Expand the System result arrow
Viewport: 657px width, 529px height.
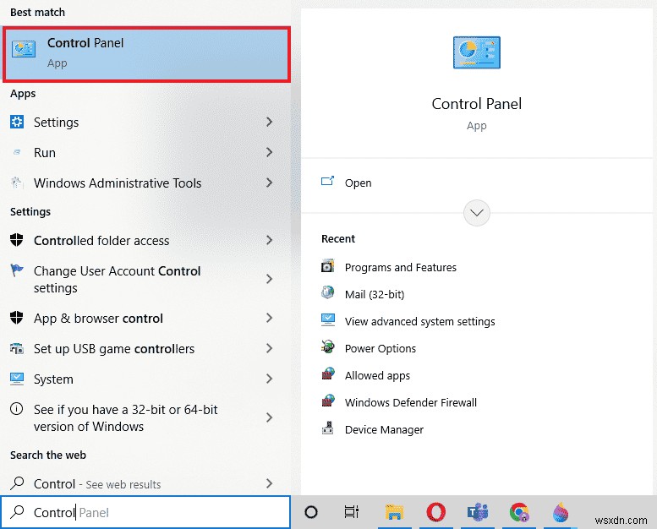pyautogui.click(x=270, y=379)
